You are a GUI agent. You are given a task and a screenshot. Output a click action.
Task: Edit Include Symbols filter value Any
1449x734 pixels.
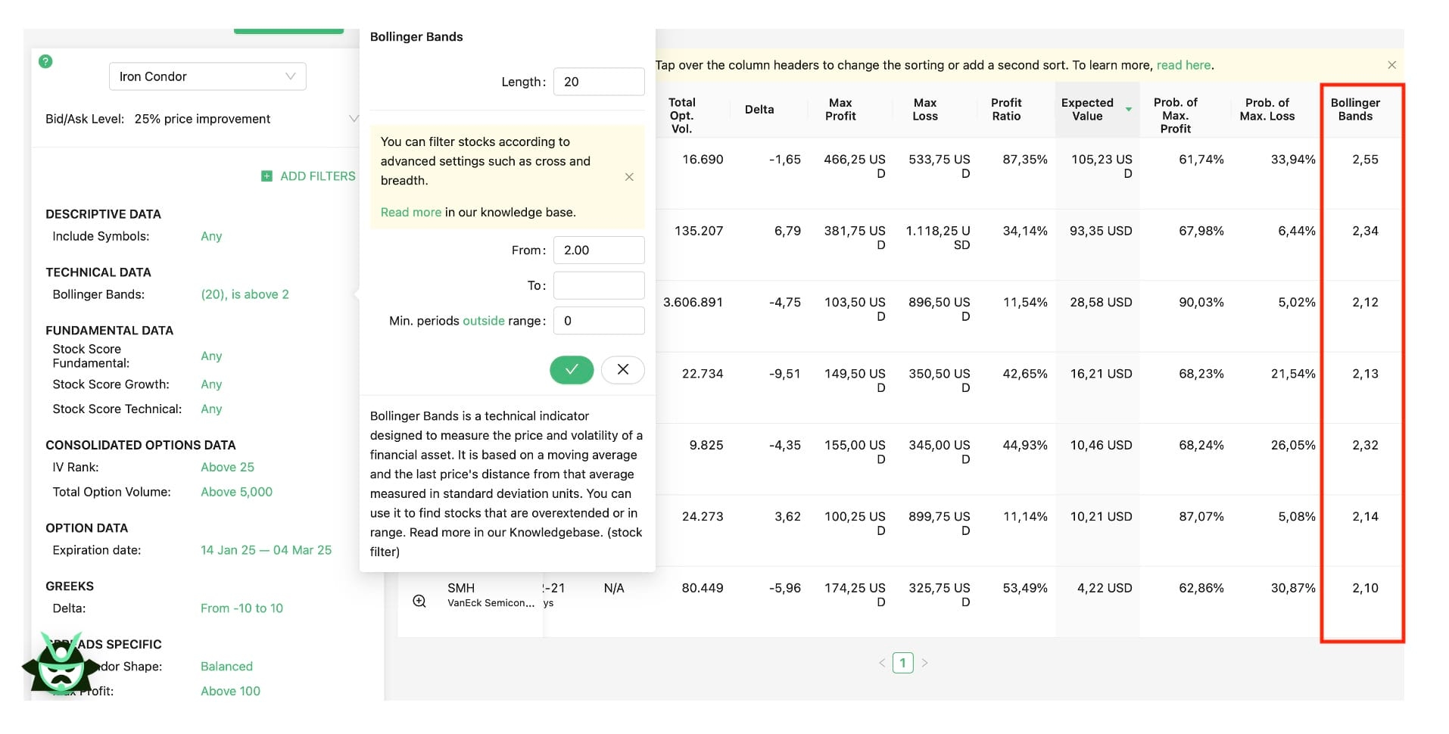coord(211,236)
